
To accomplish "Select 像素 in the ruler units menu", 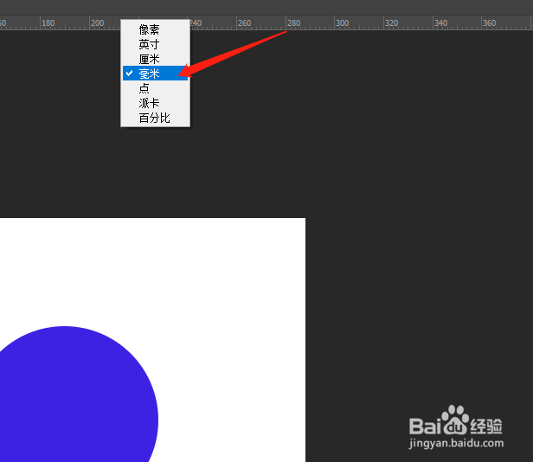I will [156, 30].
